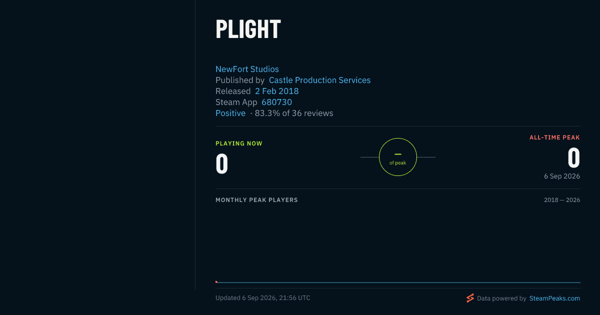Image resolution: width=600 pixels, height=315 pixels.
Task: Click the all-time peak value 0
Action: (574, 158)
